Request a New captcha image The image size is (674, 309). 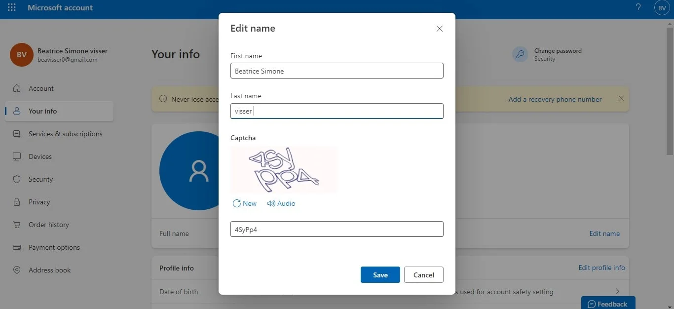tap(245, 203)
